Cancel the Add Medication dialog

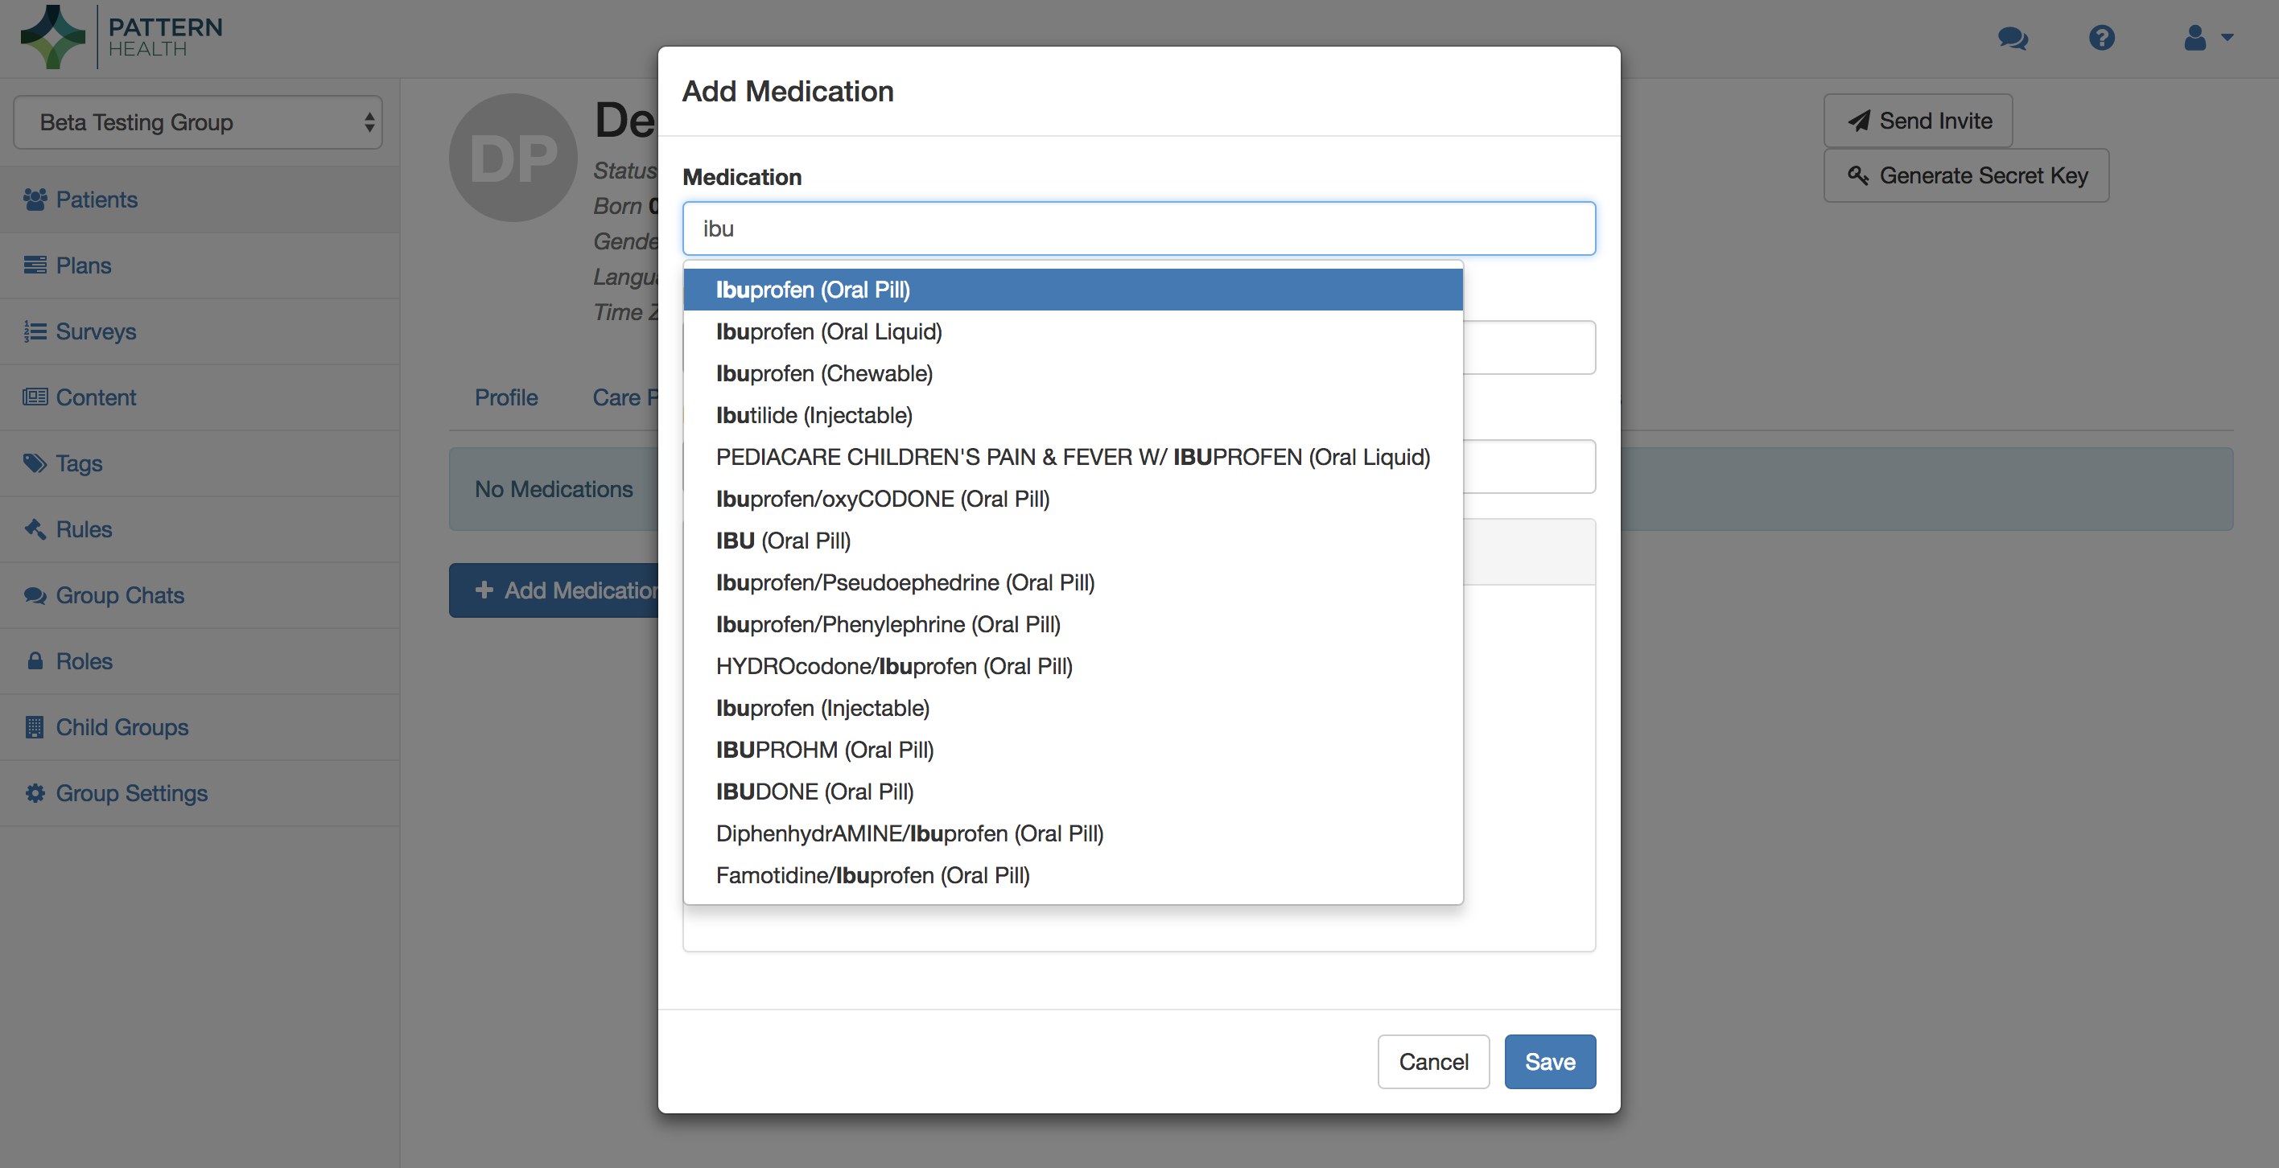coord(1432,1061)
